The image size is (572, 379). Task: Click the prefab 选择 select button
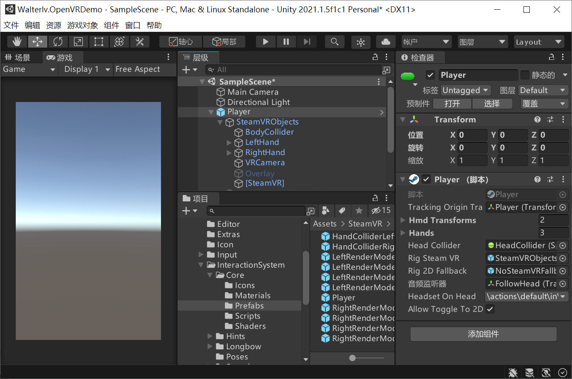coord(492,104)
